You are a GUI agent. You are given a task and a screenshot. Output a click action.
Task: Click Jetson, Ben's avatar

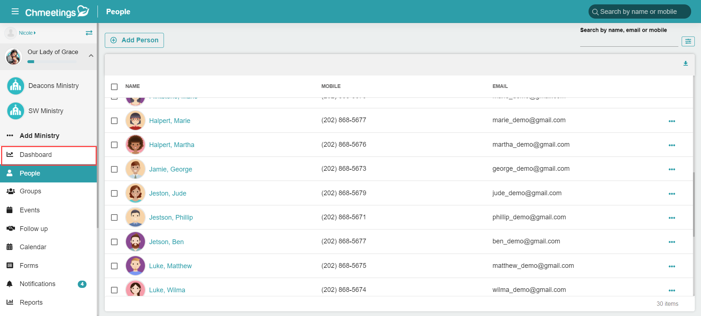tap(135, 242)
